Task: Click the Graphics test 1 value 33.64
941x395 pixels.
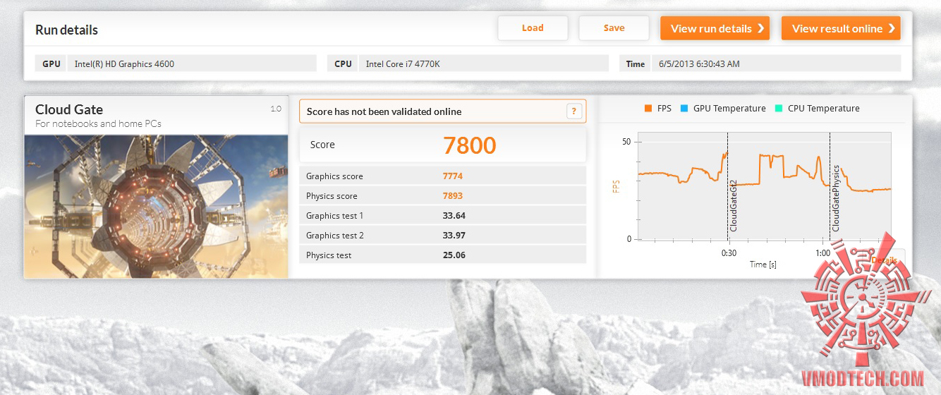Action: point(454,216)
